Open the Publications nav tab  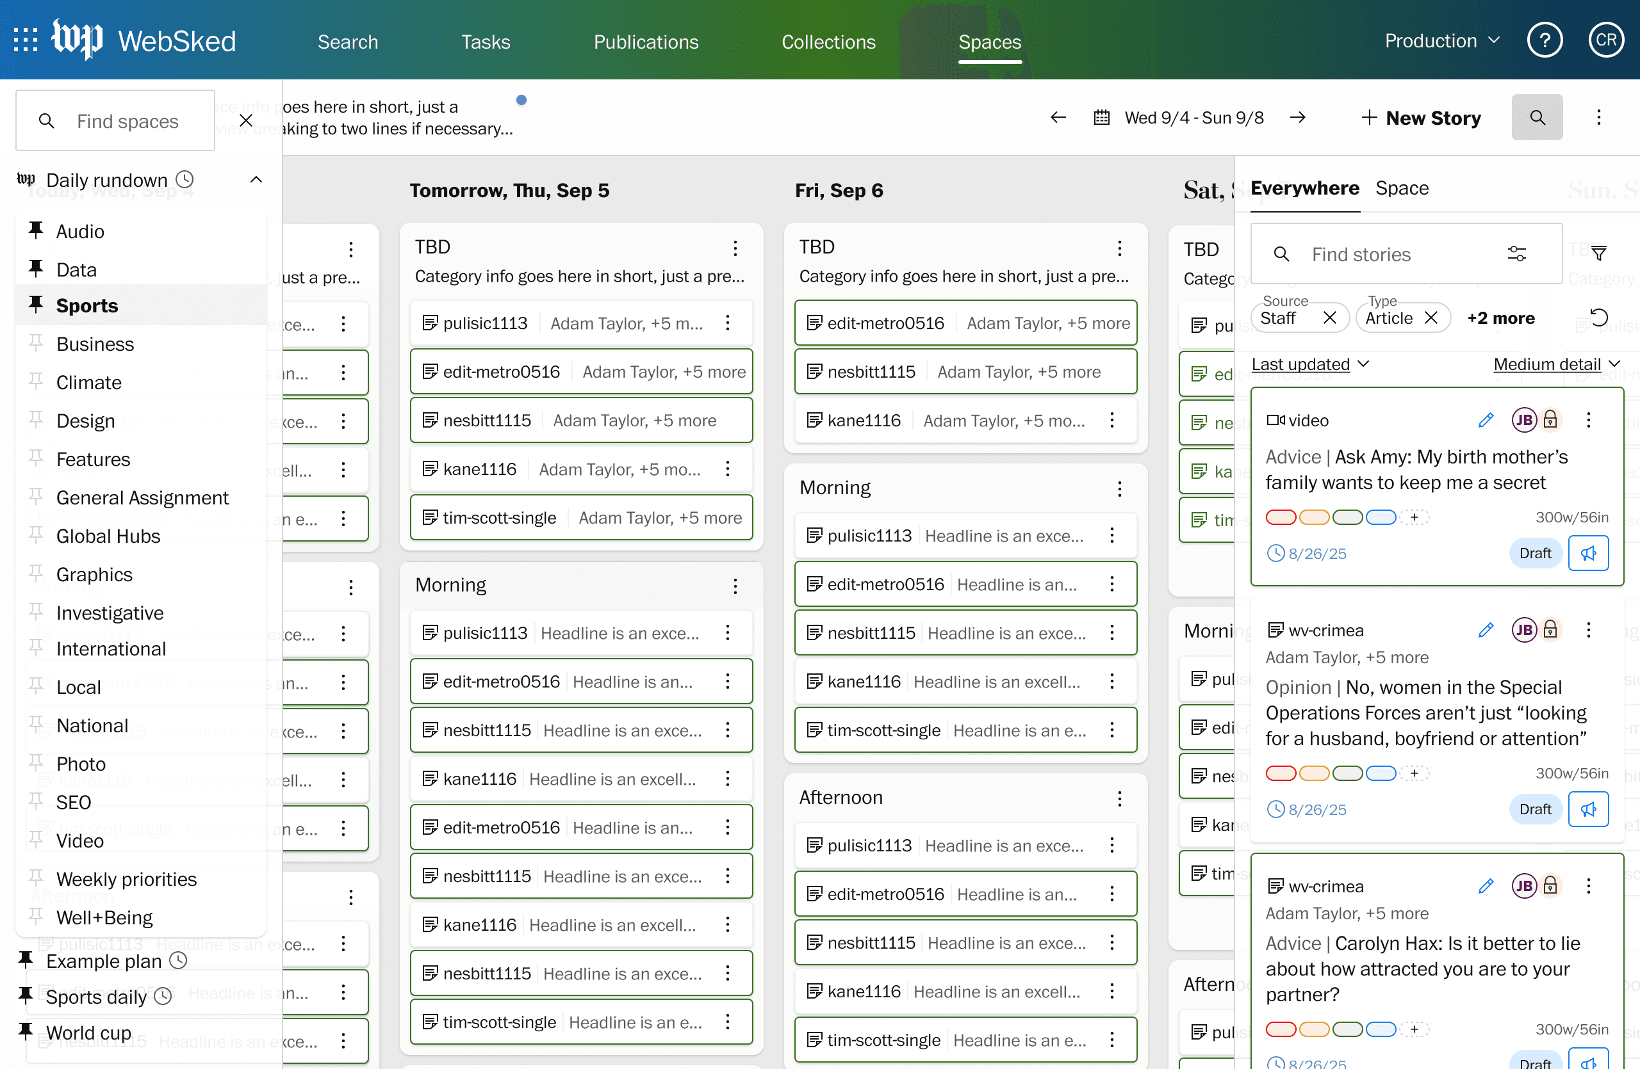tap(646, 42)
